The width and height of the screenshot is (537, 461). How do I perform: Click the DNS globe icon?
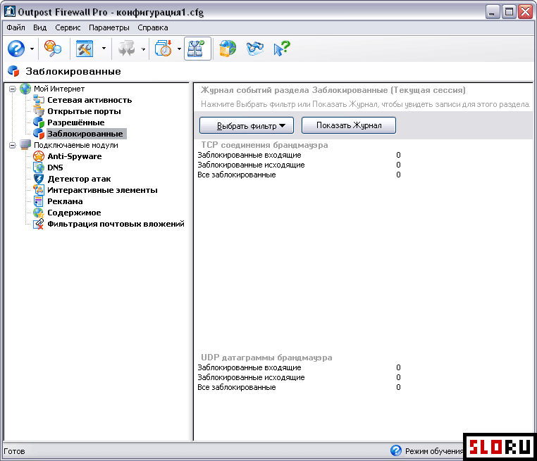coord(39,168)
